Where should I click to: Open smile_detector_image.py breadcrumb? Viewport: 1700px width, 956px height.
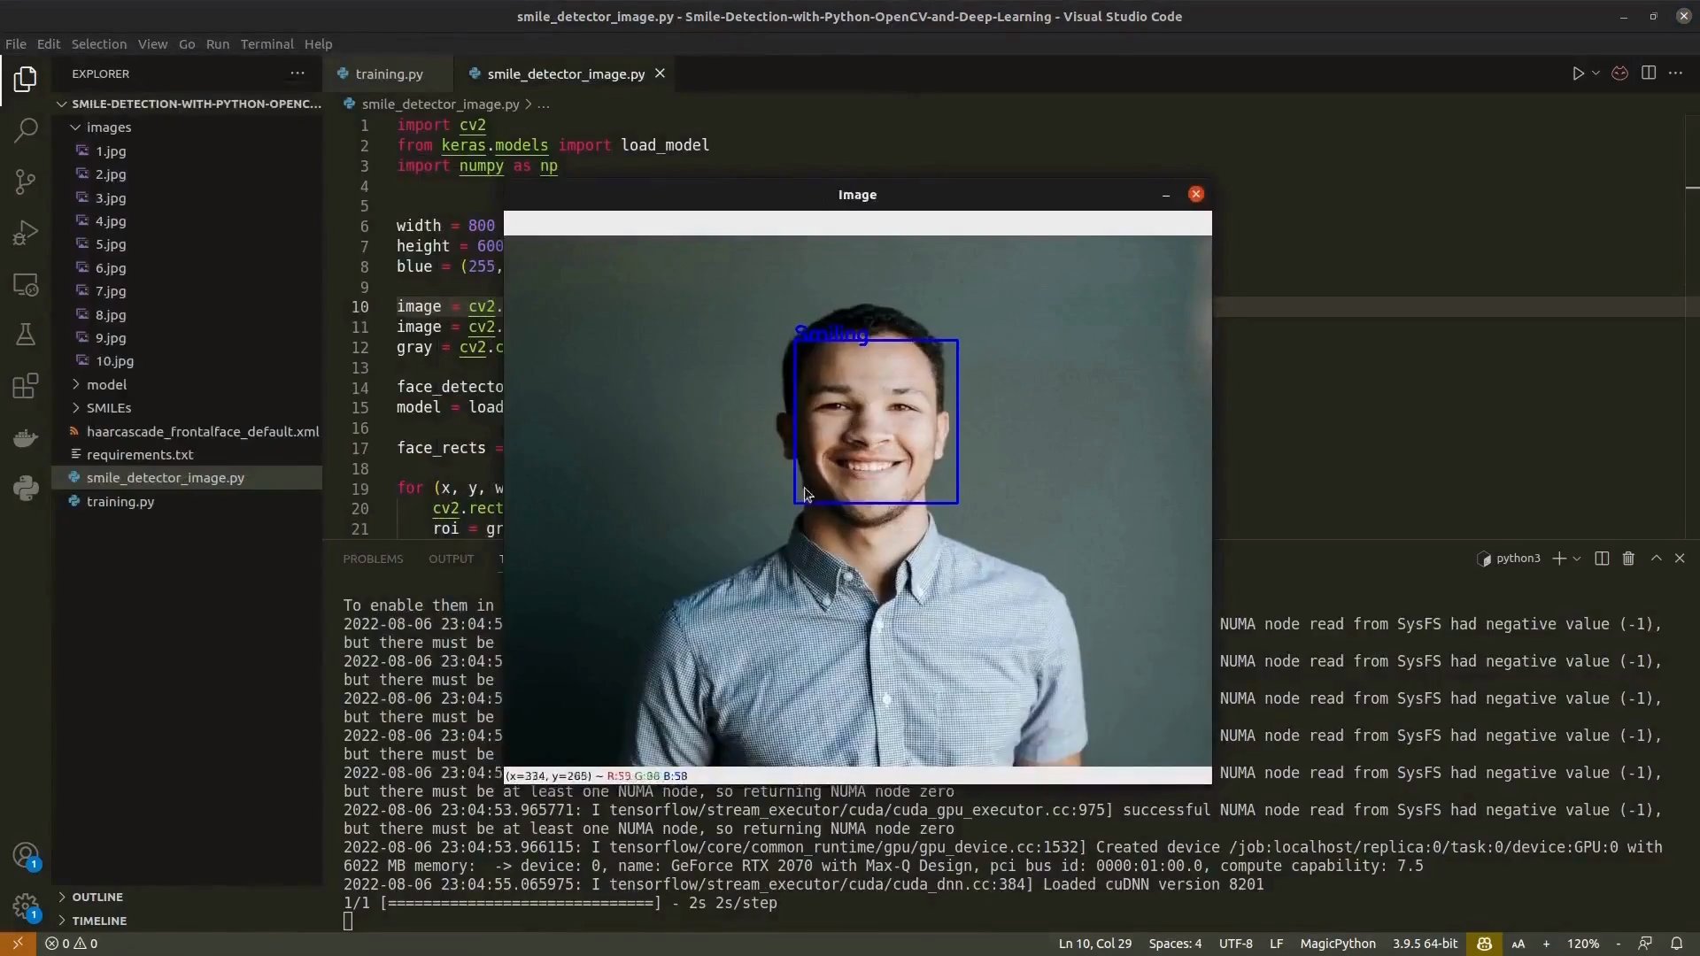(x=440, y=104)
